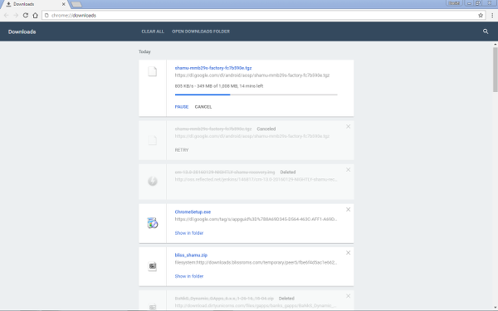Cancel the active shamu tgz download
The height and width of the screenshot is (311, 498).
click(203, 107)
